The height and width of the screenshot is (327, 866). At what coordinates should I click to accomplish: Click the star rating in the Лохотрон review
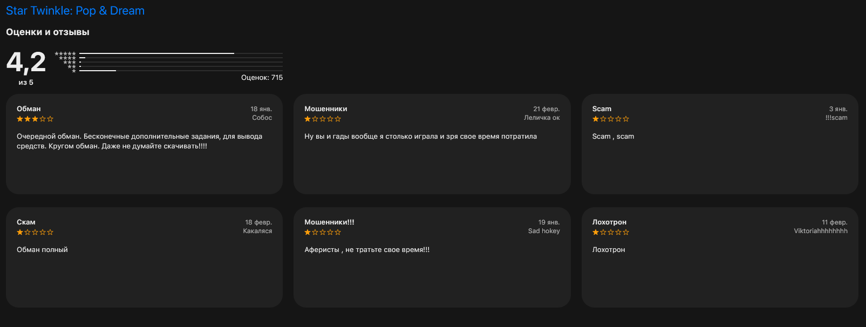[x=611, y=232]
